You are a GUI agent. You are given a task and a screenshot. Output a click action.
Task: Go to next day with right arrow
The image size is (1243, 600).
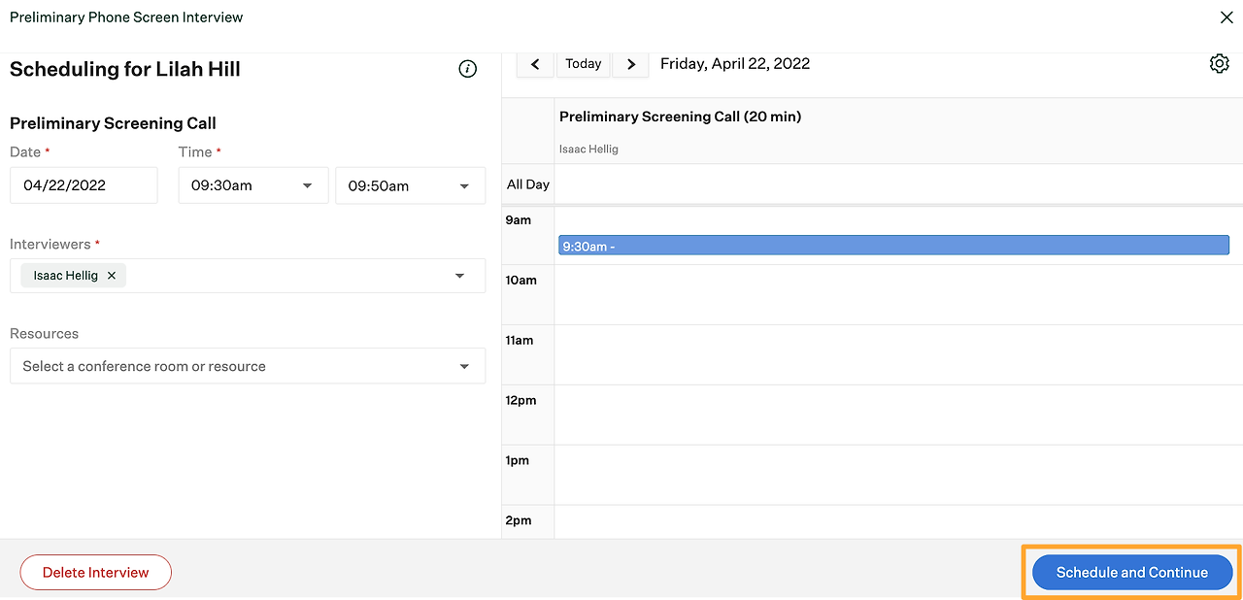click(631, 64)
